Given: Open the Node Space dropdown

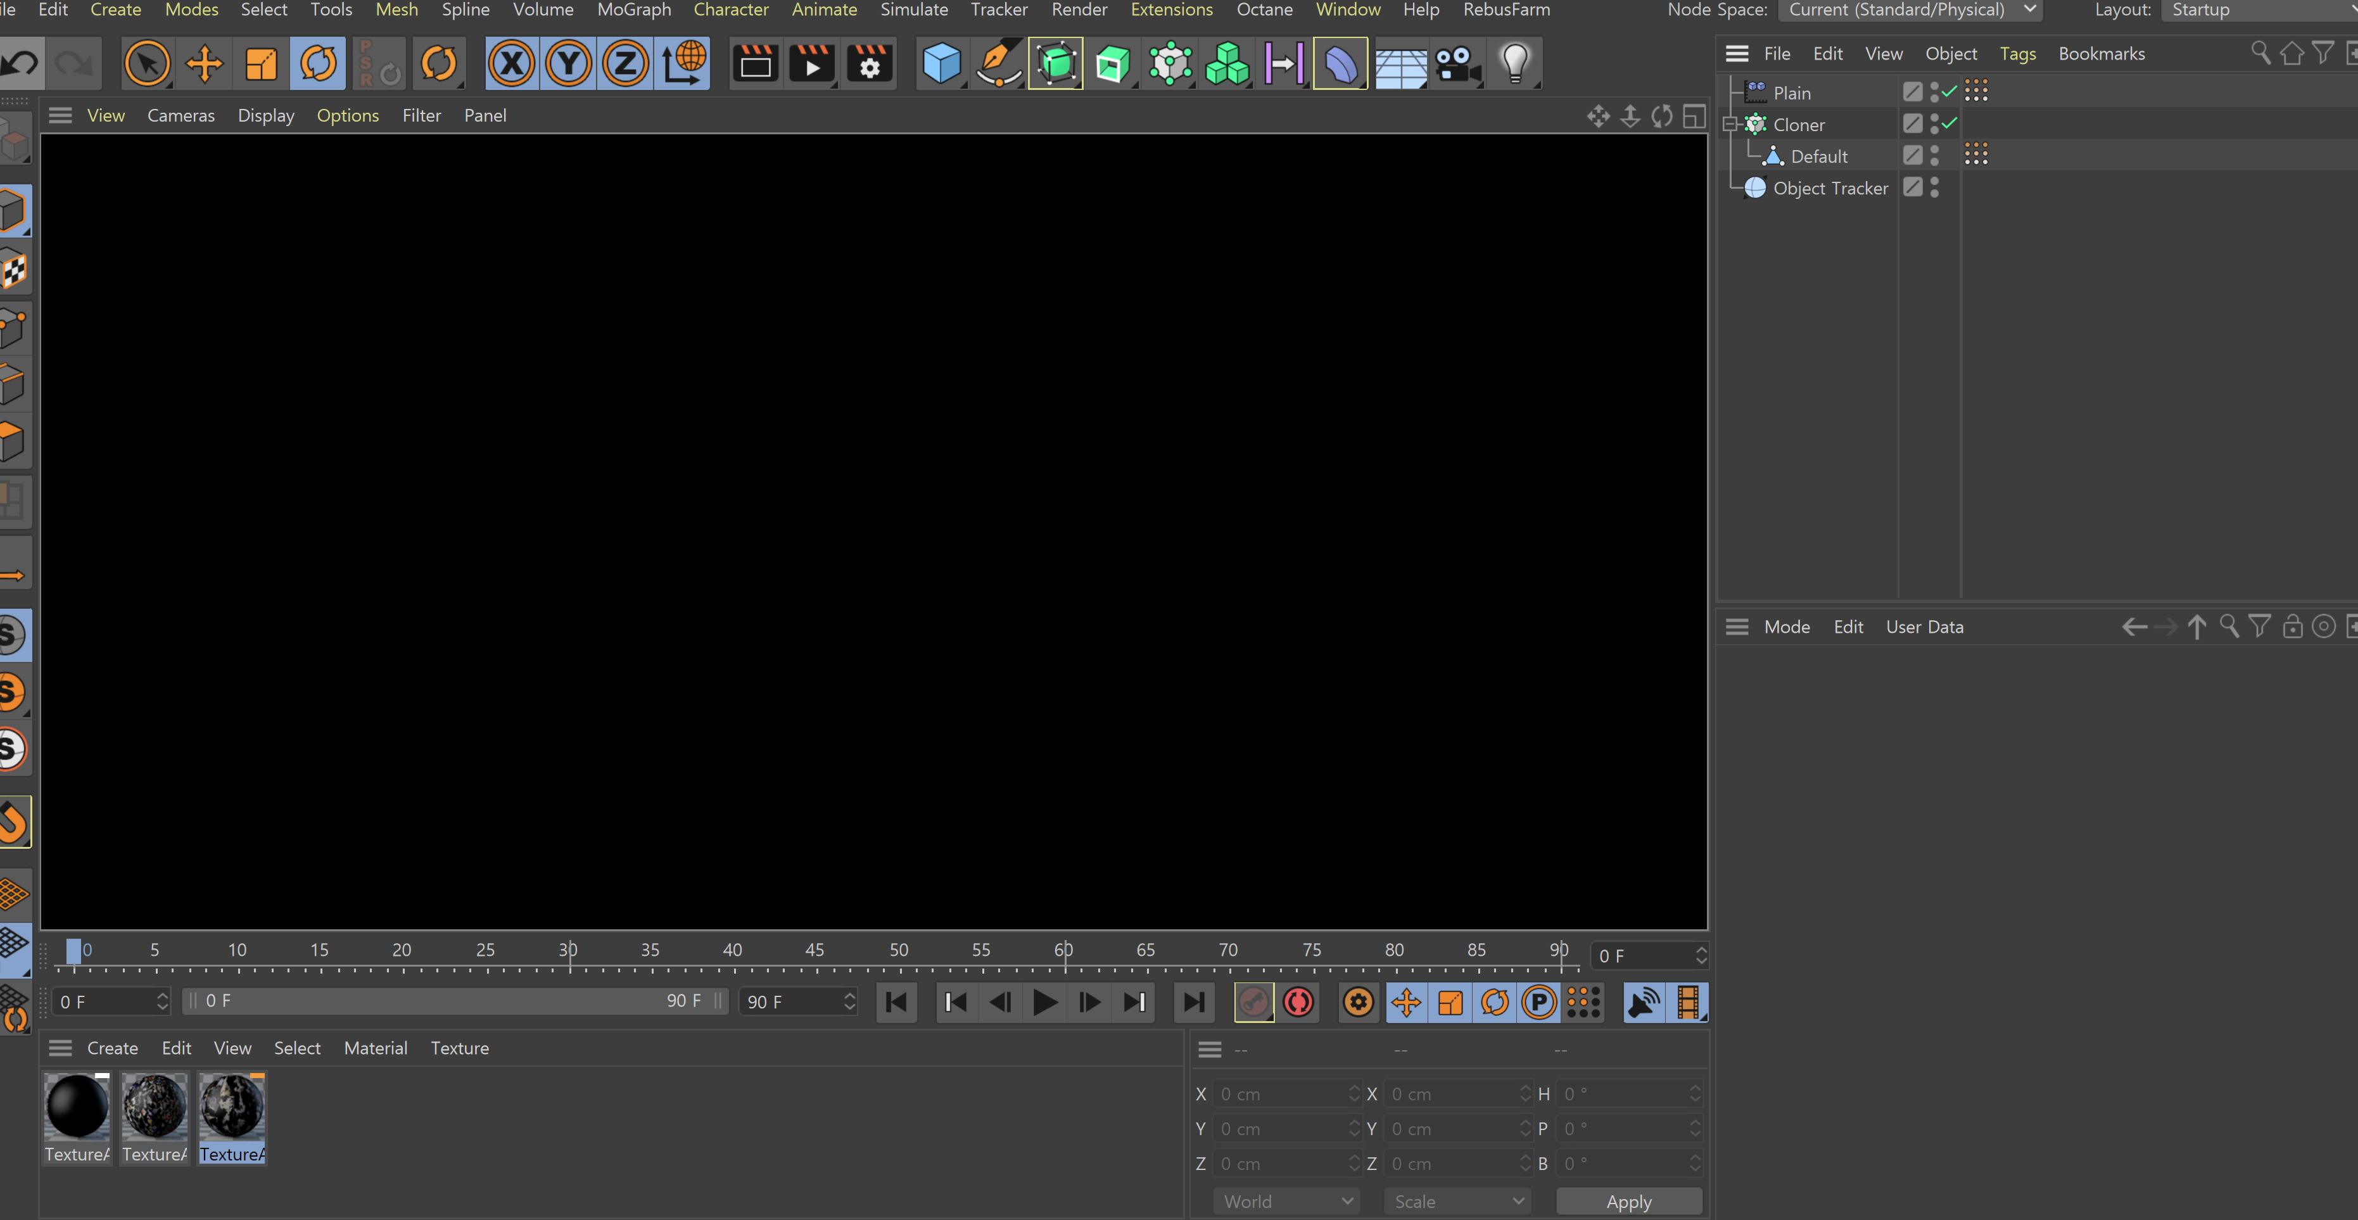Looking at the screenshot, I should tap(1910, 10).
